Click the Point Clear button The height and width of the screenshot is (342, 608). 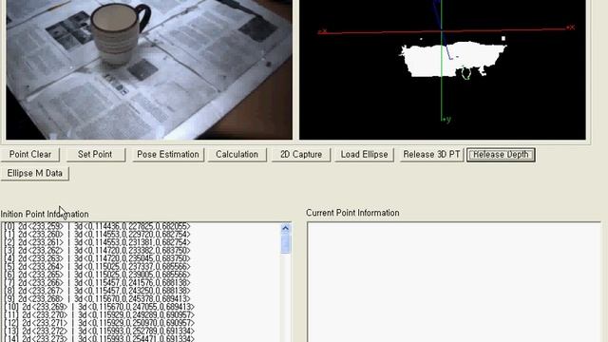(x=29, y=154)
